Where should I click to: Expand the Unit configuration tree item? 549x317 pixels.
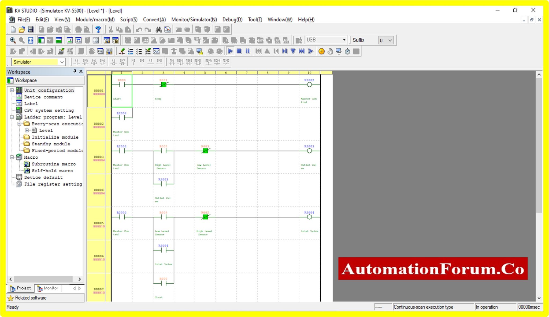(12, 90)
